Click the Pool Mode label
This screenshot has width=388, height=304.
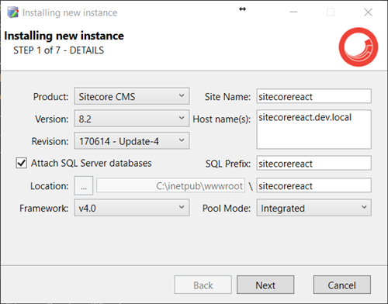tap(227, 208)
